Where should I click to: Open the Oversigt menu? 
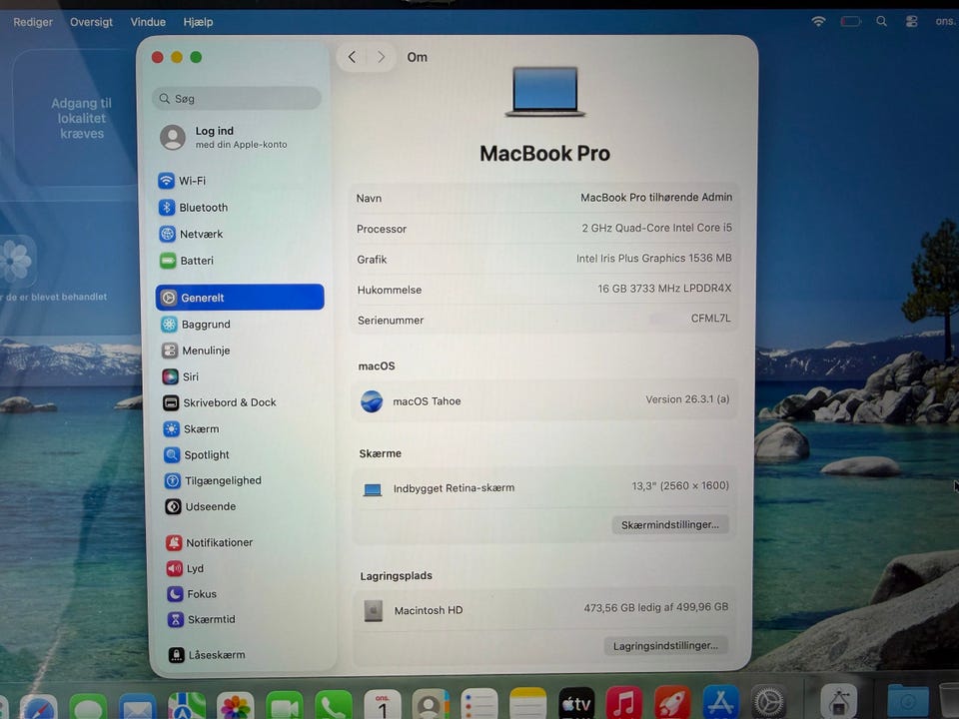point(91,22)
